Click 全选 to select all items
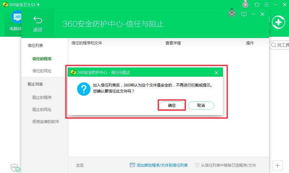 (80, 165)
